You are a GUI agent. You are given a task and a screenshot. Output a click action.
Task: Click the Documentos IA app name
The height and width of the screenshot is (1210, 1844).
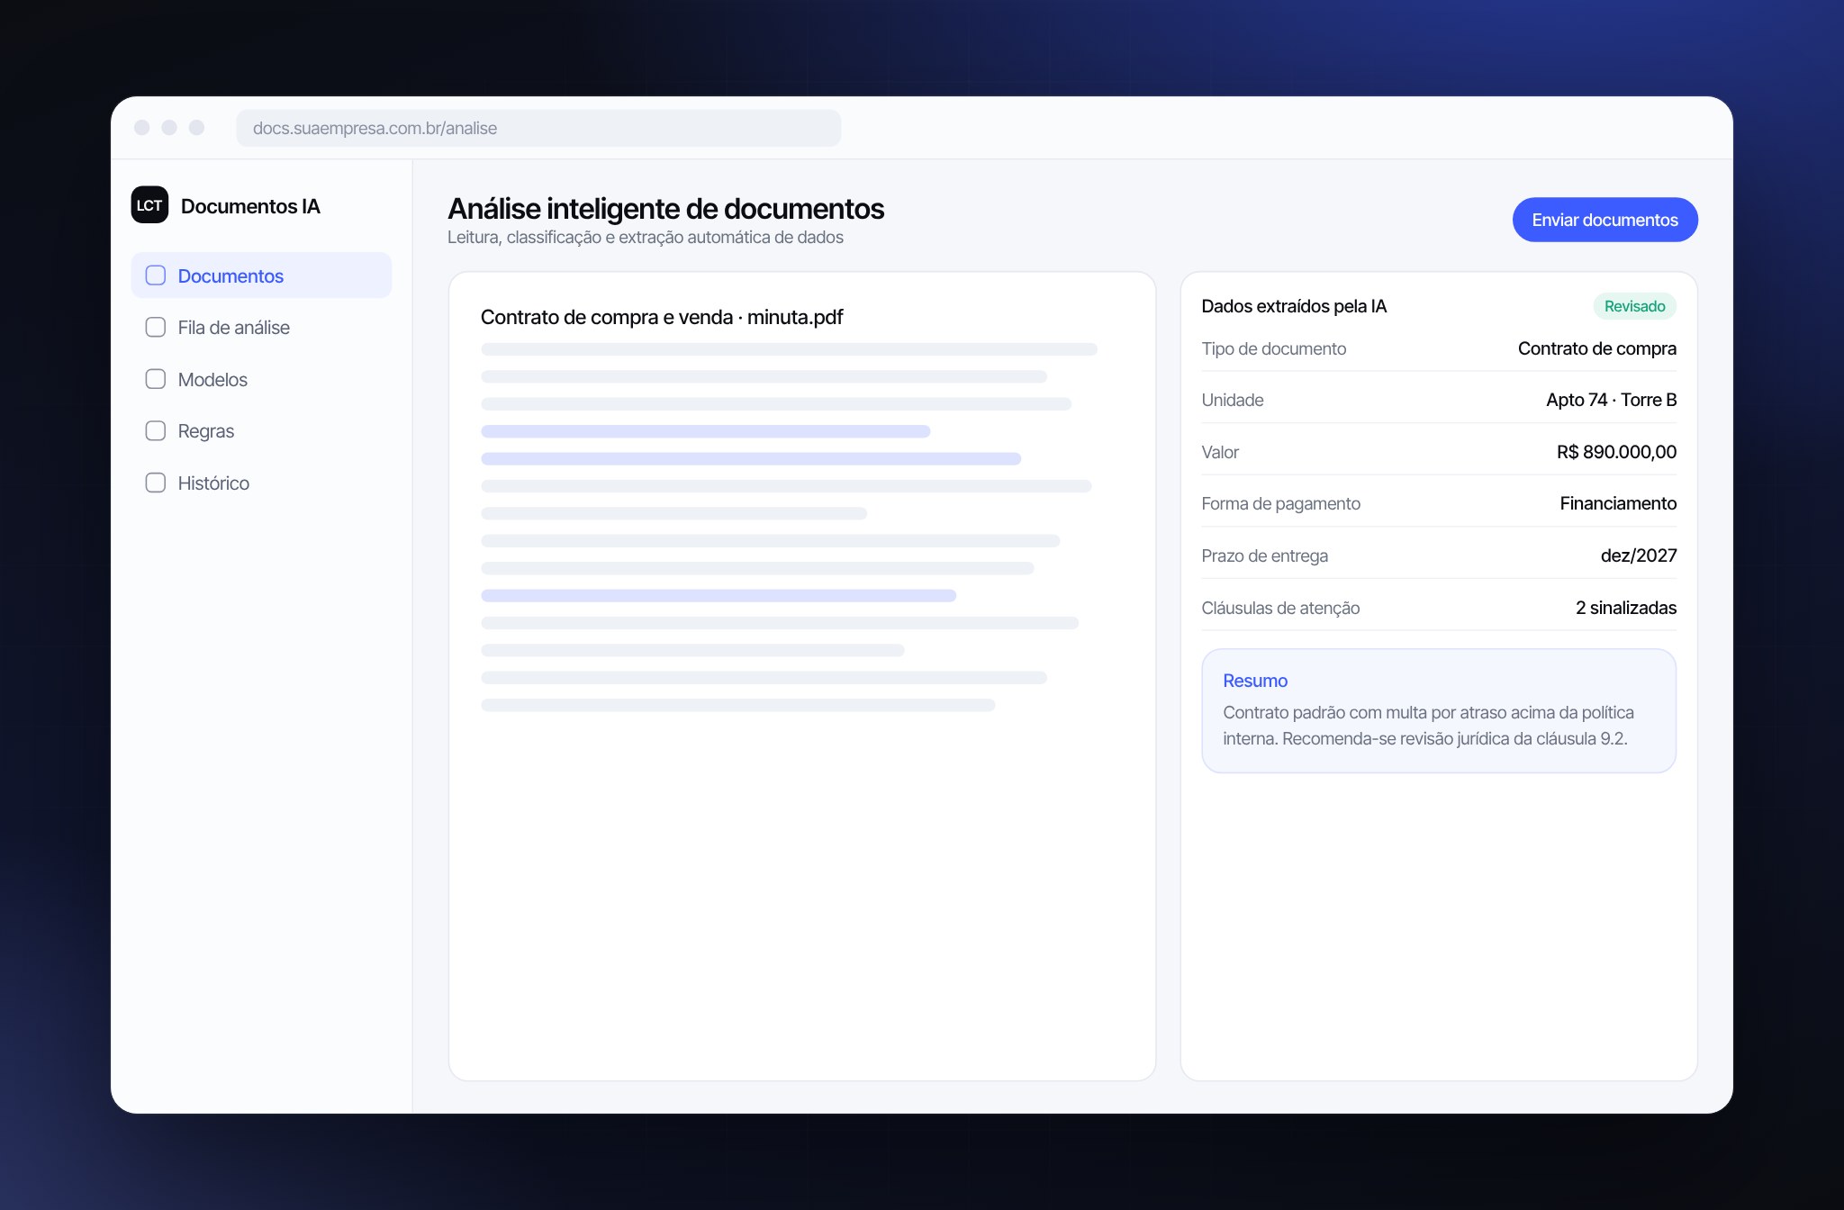(x=250, y=206)
